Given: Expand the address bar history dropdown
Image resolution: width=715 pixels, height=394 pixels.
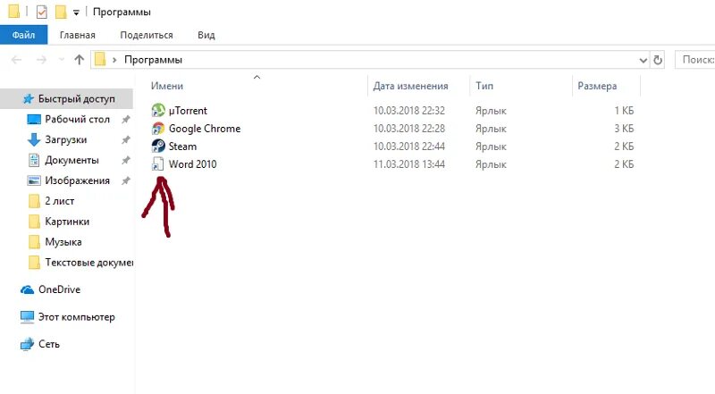Looking at the screenshot, I should [x=643, y=60].
